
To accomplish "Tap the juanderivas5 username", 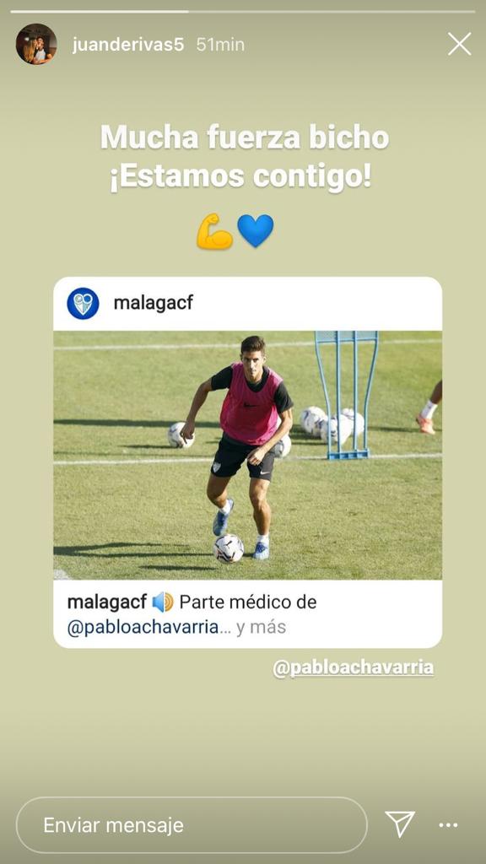I will 128,45.
